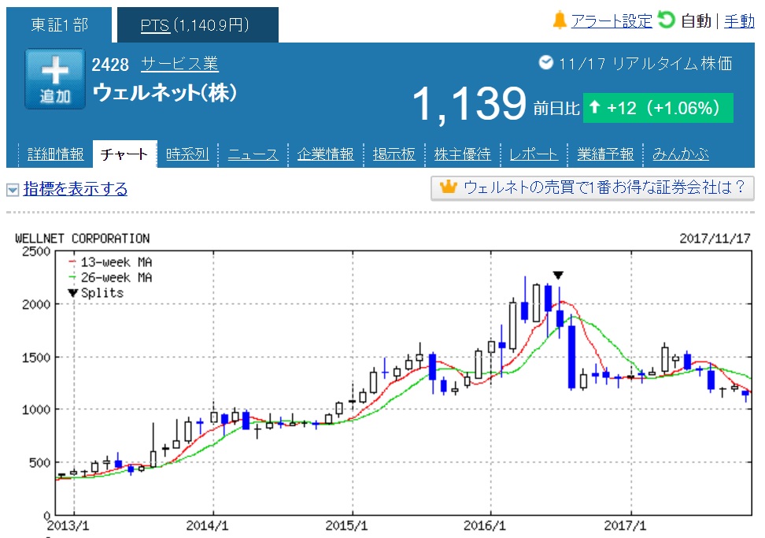Switch to the 東証1部 tab
765x538 pixels.
pyautogui.click(x=59, y=25)
